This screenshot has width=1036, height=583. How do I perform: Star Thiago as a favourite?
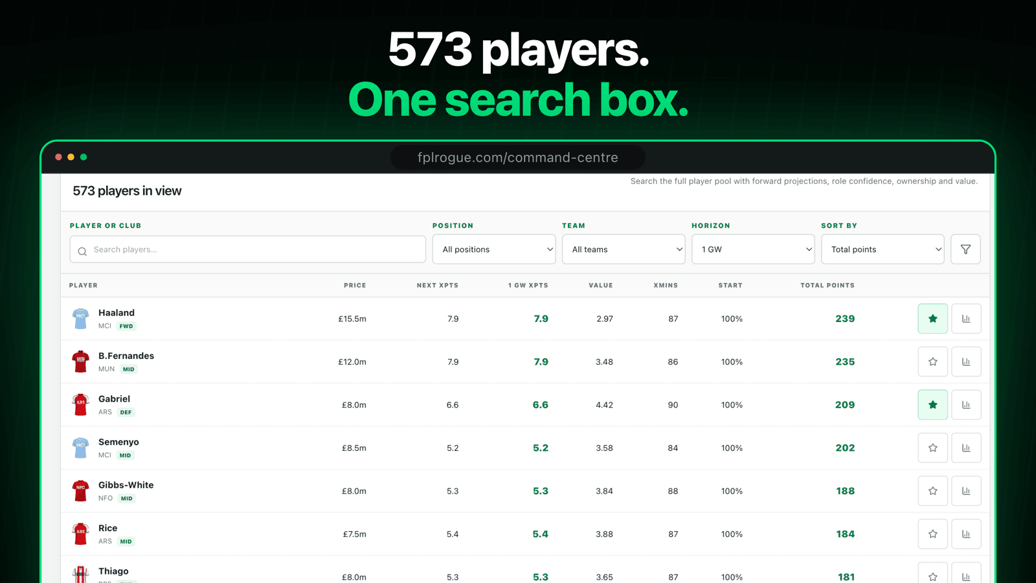932,574
